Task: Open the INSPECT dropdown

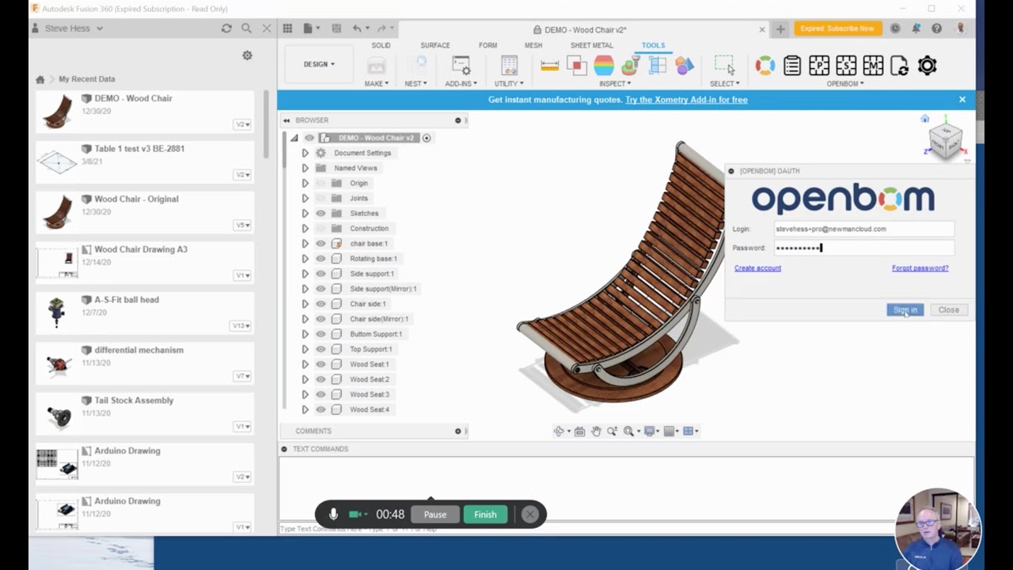Action: click(615, 83)
